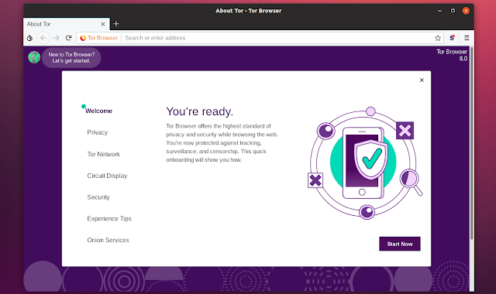This screenshot has height=294, width=496.
Task: Open the NoScript extension icon
Action: click(452, 38)
